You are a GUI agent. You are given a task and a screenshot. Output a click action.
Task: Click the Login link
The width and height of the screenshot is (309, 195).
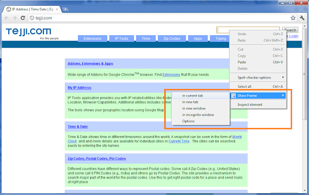coord(293,36)
